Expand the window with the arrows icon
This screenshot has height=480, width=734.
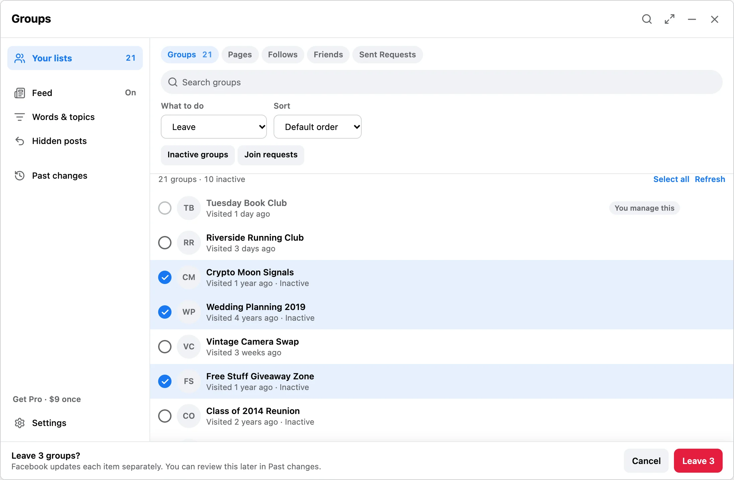670,19
